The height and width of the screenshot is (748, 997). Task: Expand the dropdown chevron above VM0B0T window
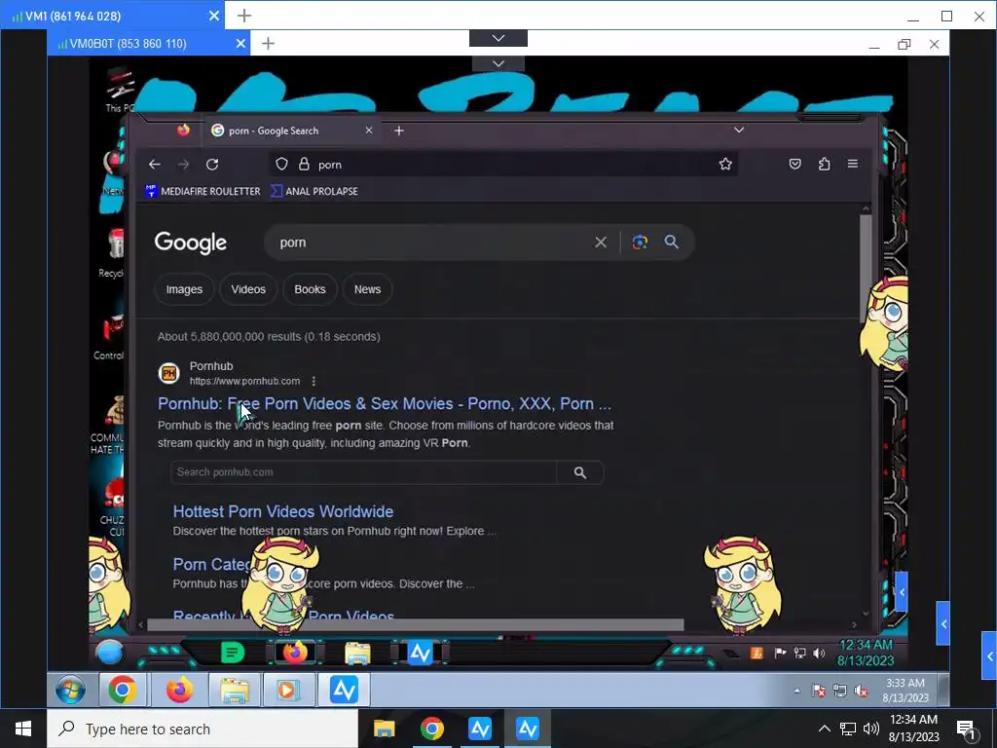[498, 38]
